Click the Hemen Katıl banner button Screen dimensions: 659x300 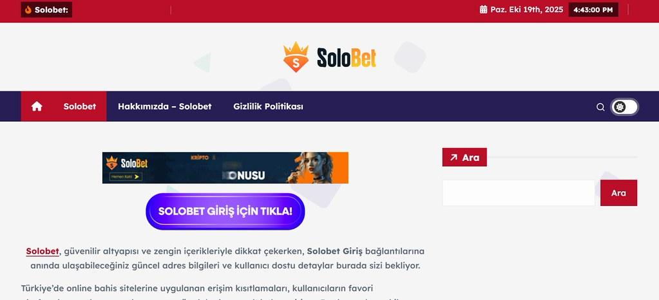(126, 176)
